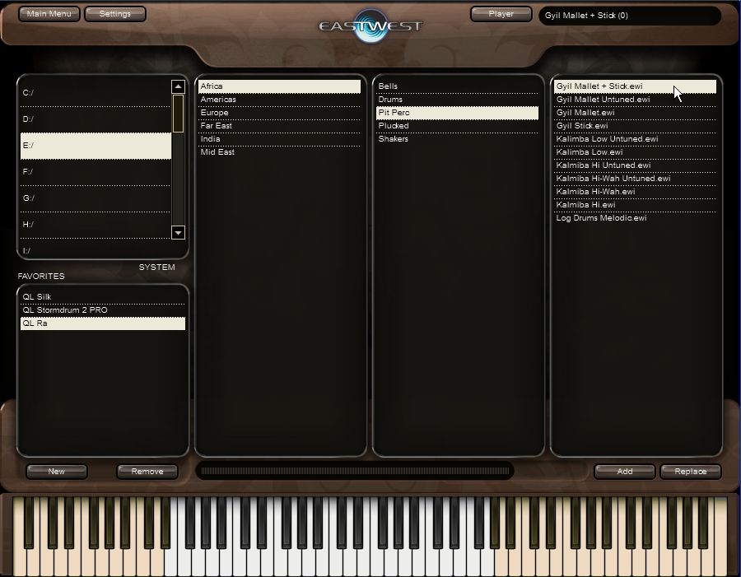Select Kalmiba Hi-Wah Untuned.ewi

tap(635, 179)
